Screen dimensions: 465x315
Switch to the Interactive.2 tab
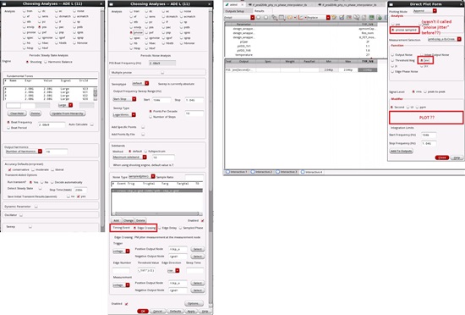point(262,172)
